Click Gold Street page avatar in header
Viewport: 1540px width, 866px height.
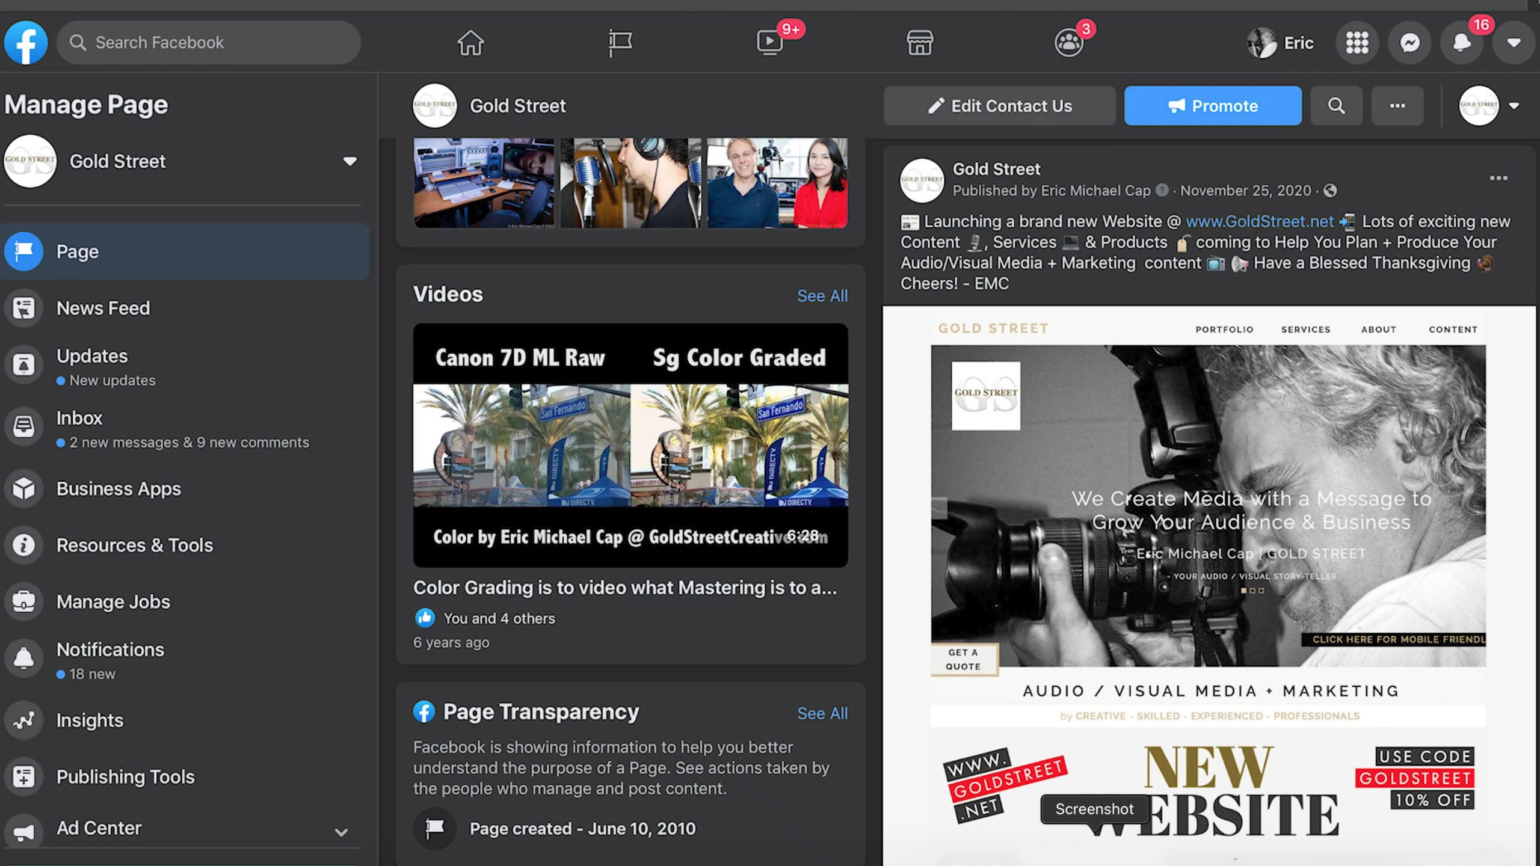[435, 105]
